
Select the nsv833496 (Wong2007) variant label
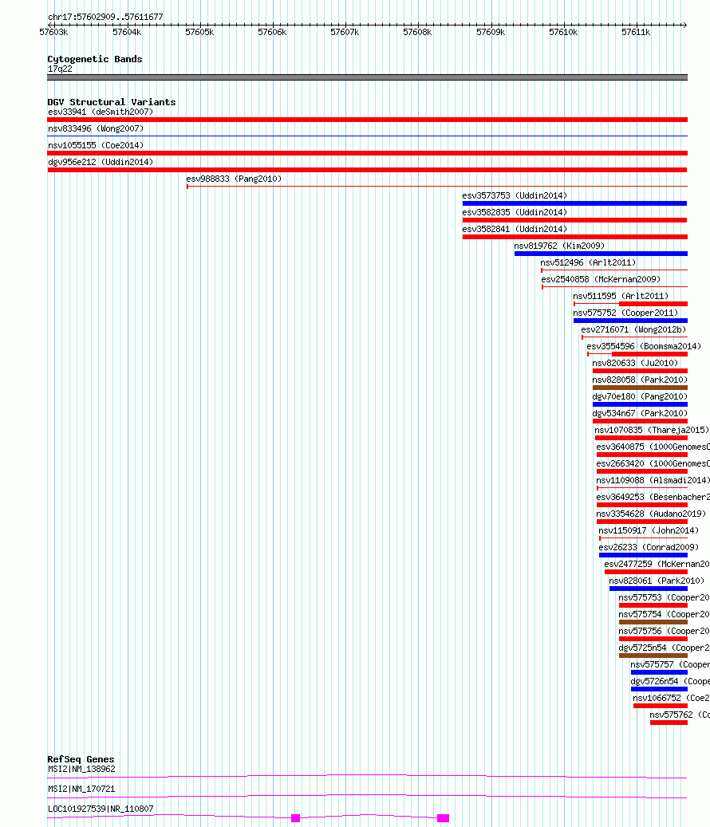(96, 128)
